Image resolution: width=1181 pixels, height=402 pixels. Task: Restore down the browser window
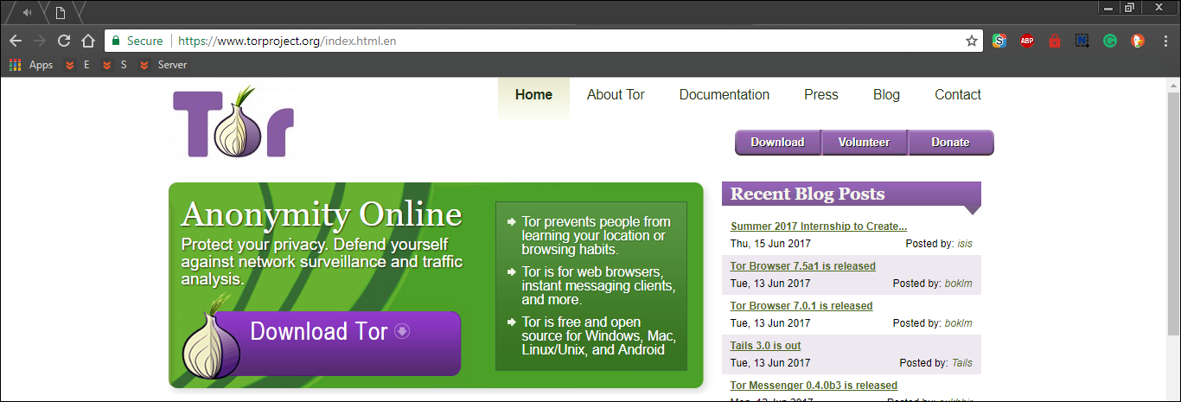click(x=1129, y=8)
